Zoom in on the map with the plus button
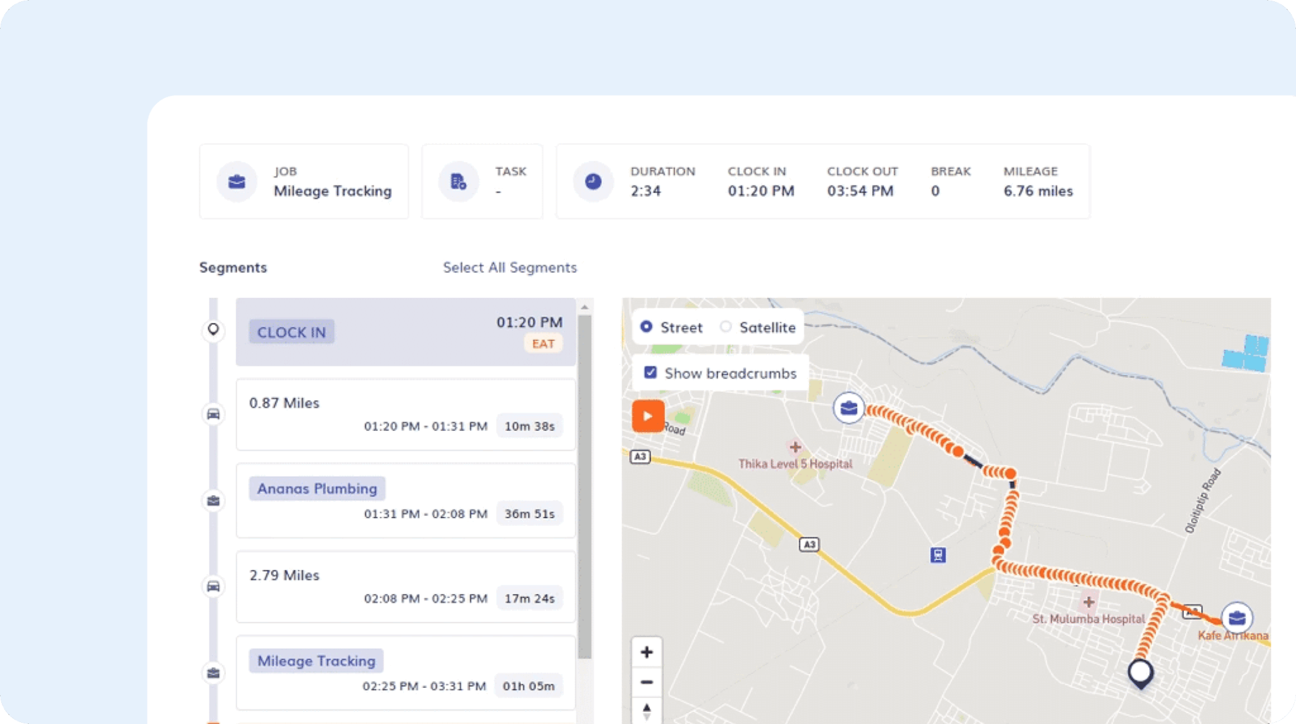Image resolution: width=1296 pixels, height=724 pixels. click(647, 651)
